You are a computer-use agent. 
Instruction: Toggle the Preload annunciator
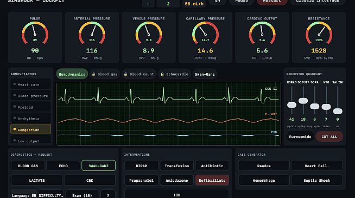[30, 107]
